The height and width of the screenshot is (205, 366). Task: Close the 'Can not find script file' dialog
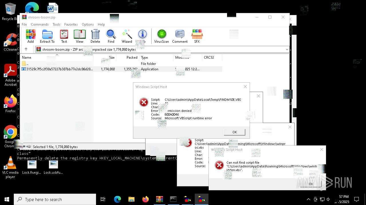tap(321, 149)
